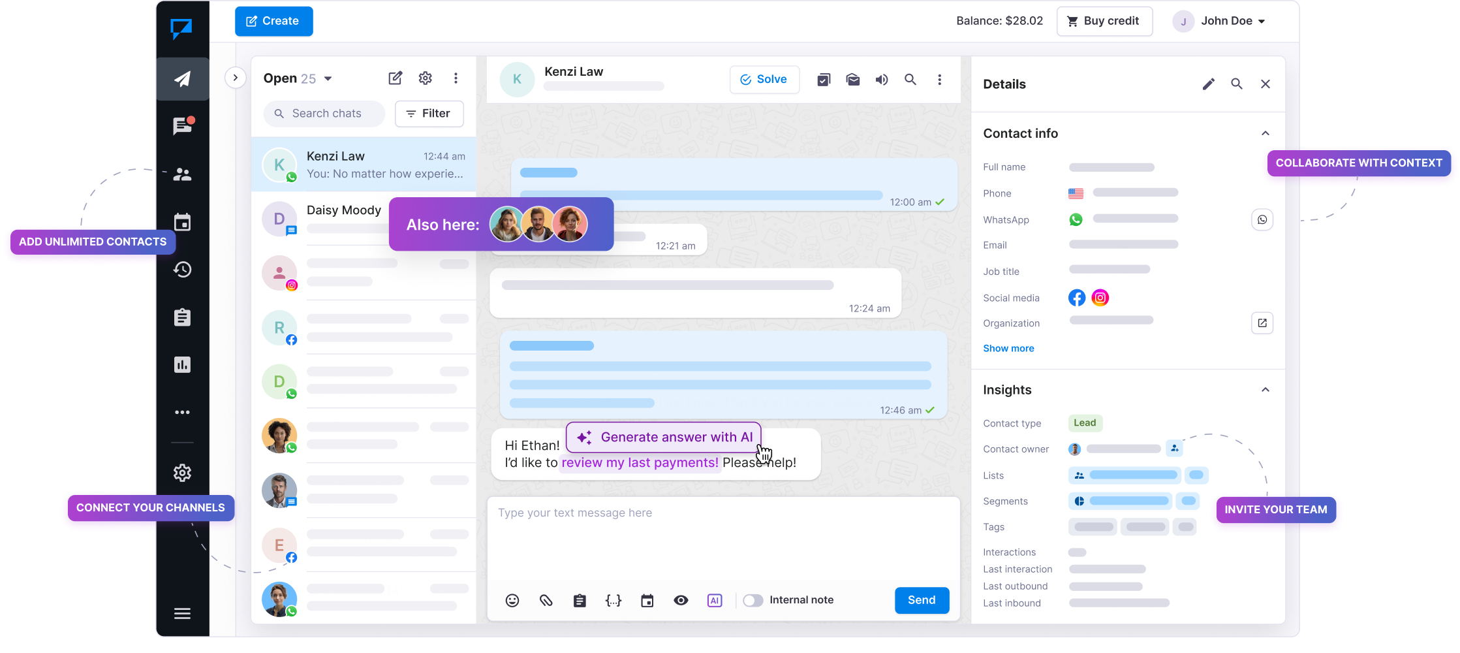Open chat header three-dot menu

939,80
